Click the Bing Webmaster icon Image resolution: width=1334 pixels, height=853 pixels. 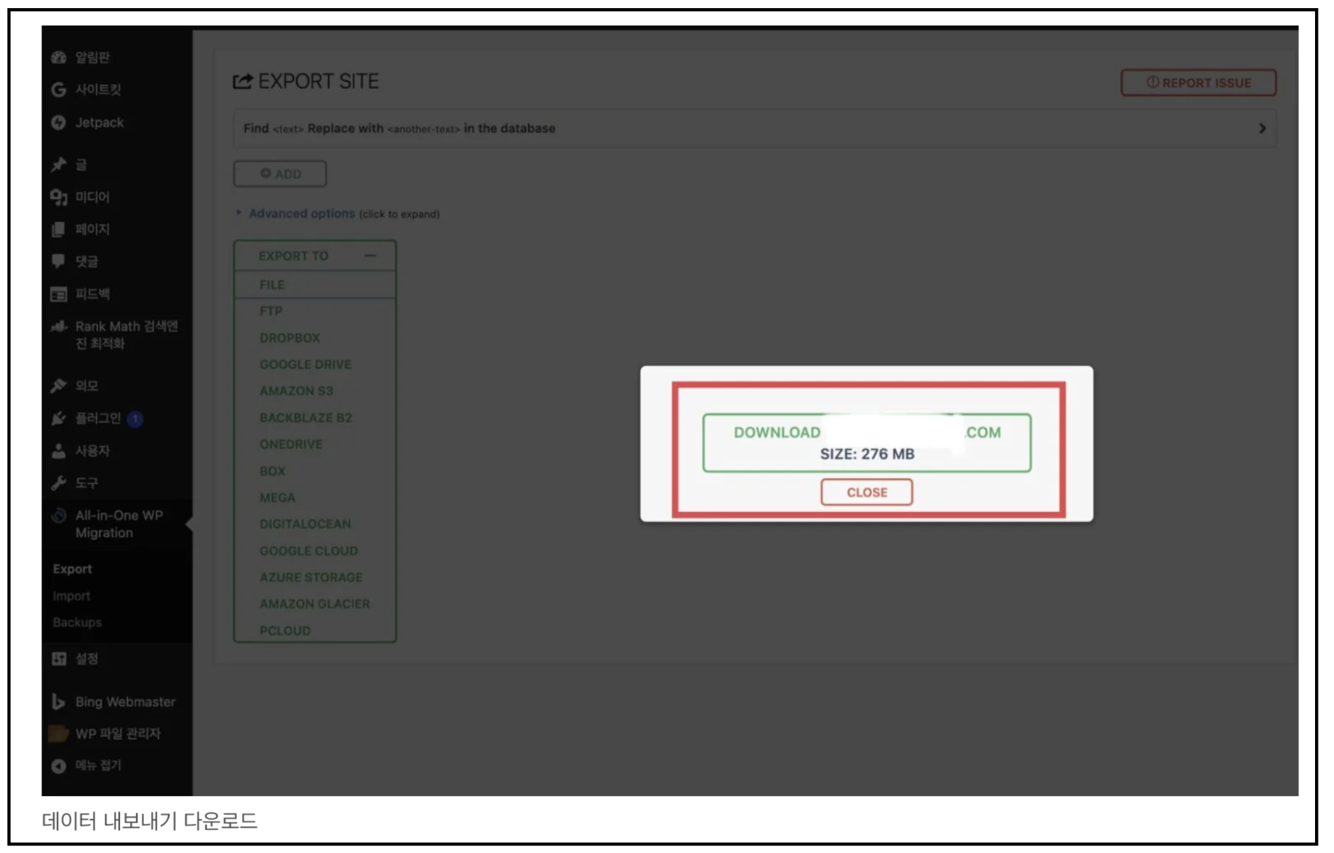tap(59, 702)
